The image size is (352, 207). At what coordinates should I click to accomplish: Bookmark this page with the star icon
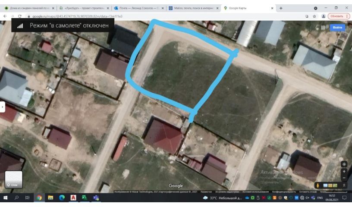point(314,16)
